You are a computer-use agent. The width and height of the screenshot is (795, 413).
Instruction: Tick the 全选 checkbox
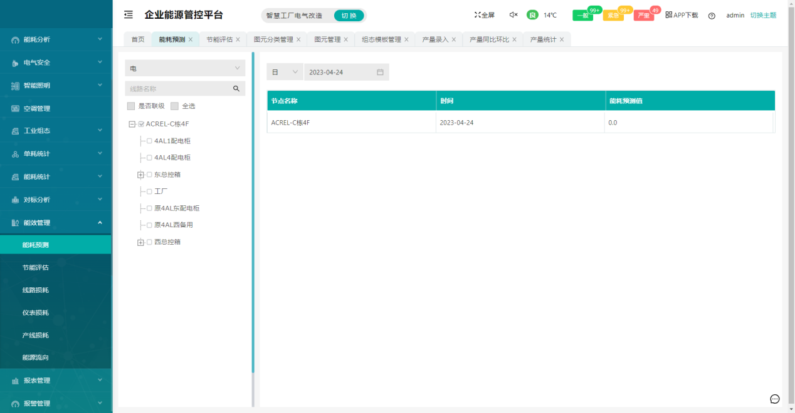tap(175, 106)
